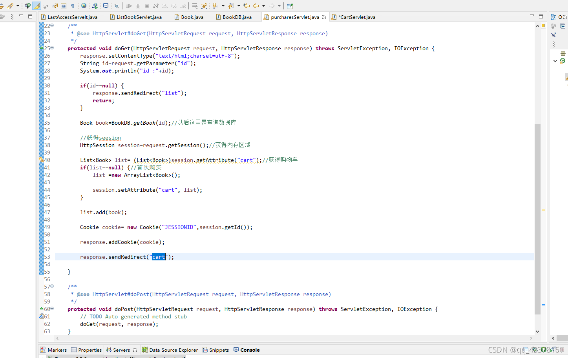Save the file using the Save toolbar icon
This screenshot has width=568, height=358.
coord(3,6)
